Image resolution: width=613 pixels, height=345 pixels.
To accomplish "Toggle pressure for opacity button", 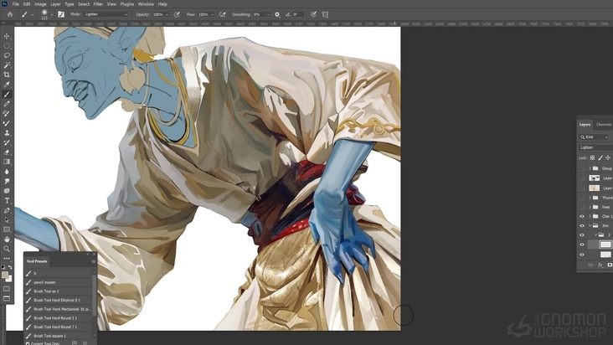I will pyautogui.click(x=177, y=14).
